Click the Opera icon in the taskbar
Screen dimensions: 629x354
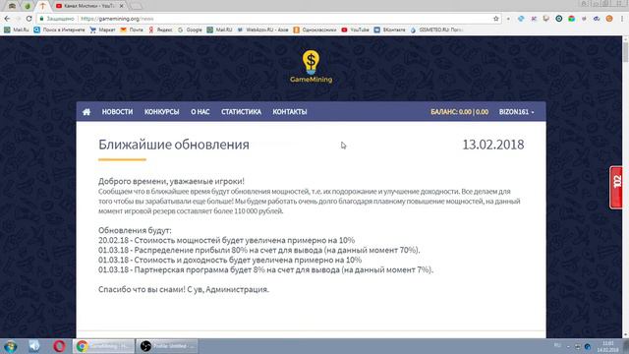(59, 346)
